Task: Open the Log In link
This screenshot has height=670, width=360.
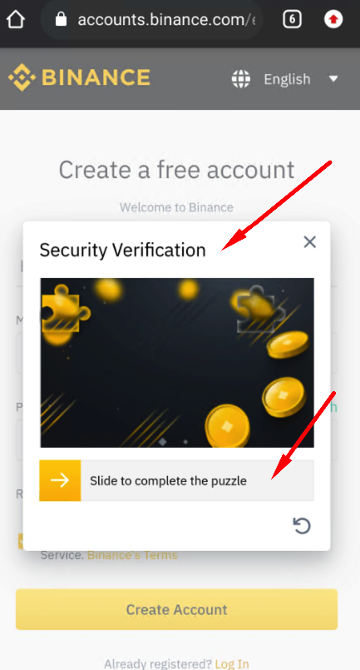Action: tap(232, 663)
